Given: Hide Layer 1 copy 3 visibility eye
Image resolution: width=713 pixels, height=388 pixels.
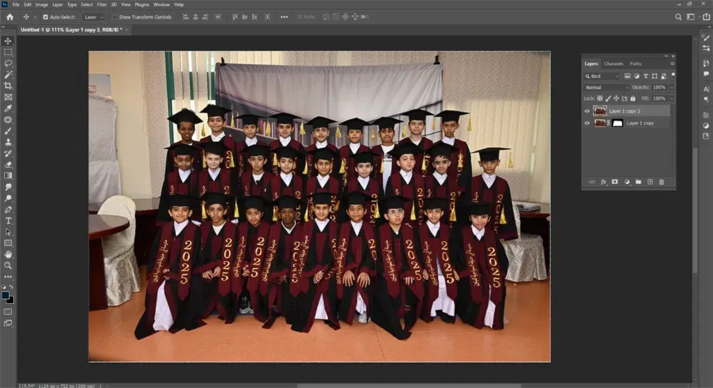Looking at the screenshot, I should (x=587, y=111).
